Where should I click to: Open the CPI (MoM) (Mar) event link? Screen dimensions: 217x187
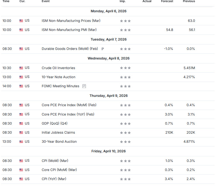point(55,161)
